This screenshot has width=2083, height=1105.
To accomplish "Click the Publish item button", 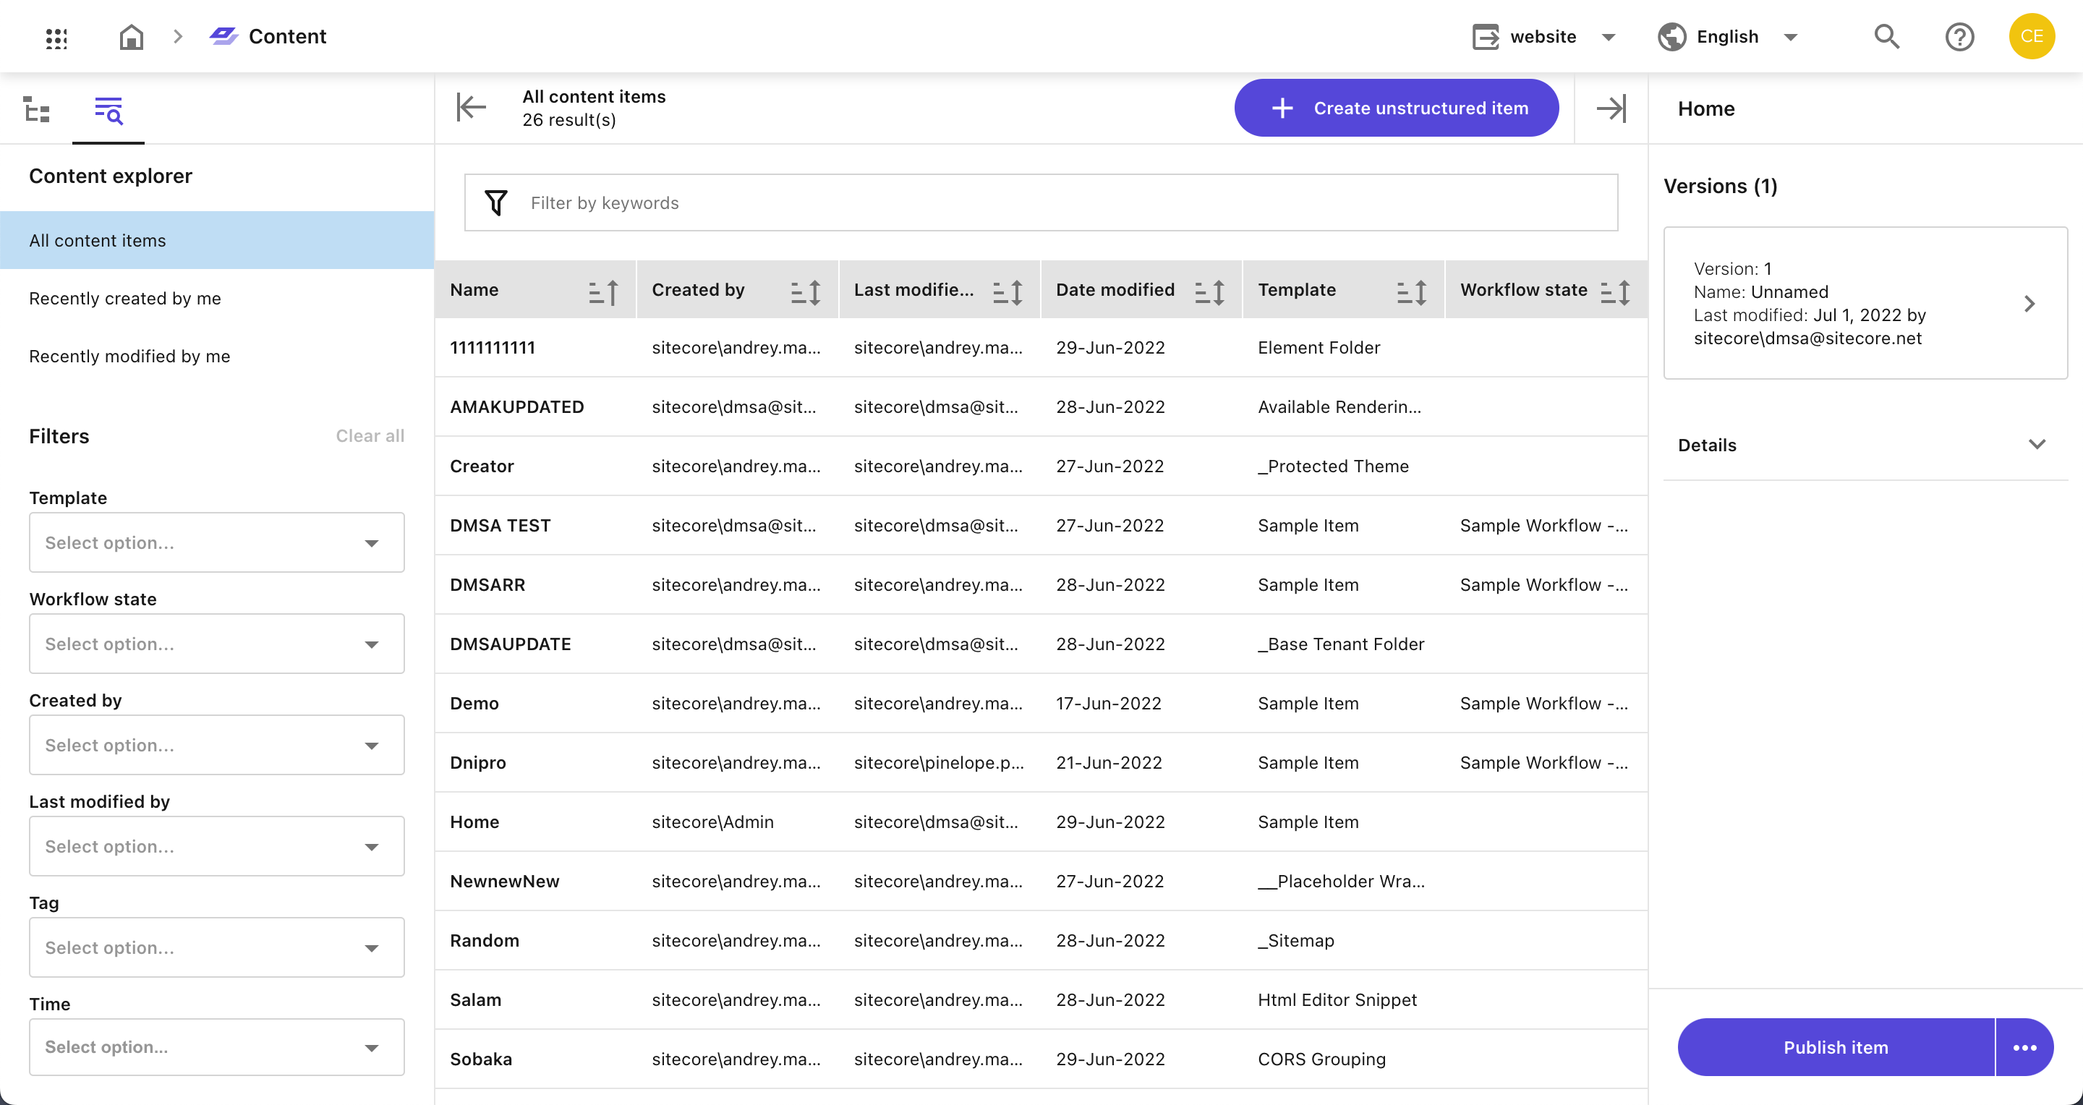I will pos(1836,1047).
